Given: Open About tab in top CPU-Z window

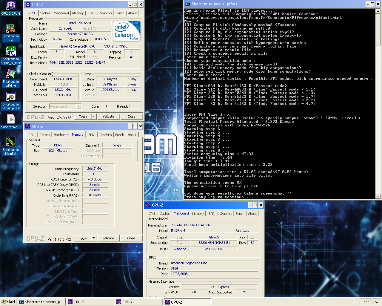Looking at the screenshot, I should pos(133,13).
